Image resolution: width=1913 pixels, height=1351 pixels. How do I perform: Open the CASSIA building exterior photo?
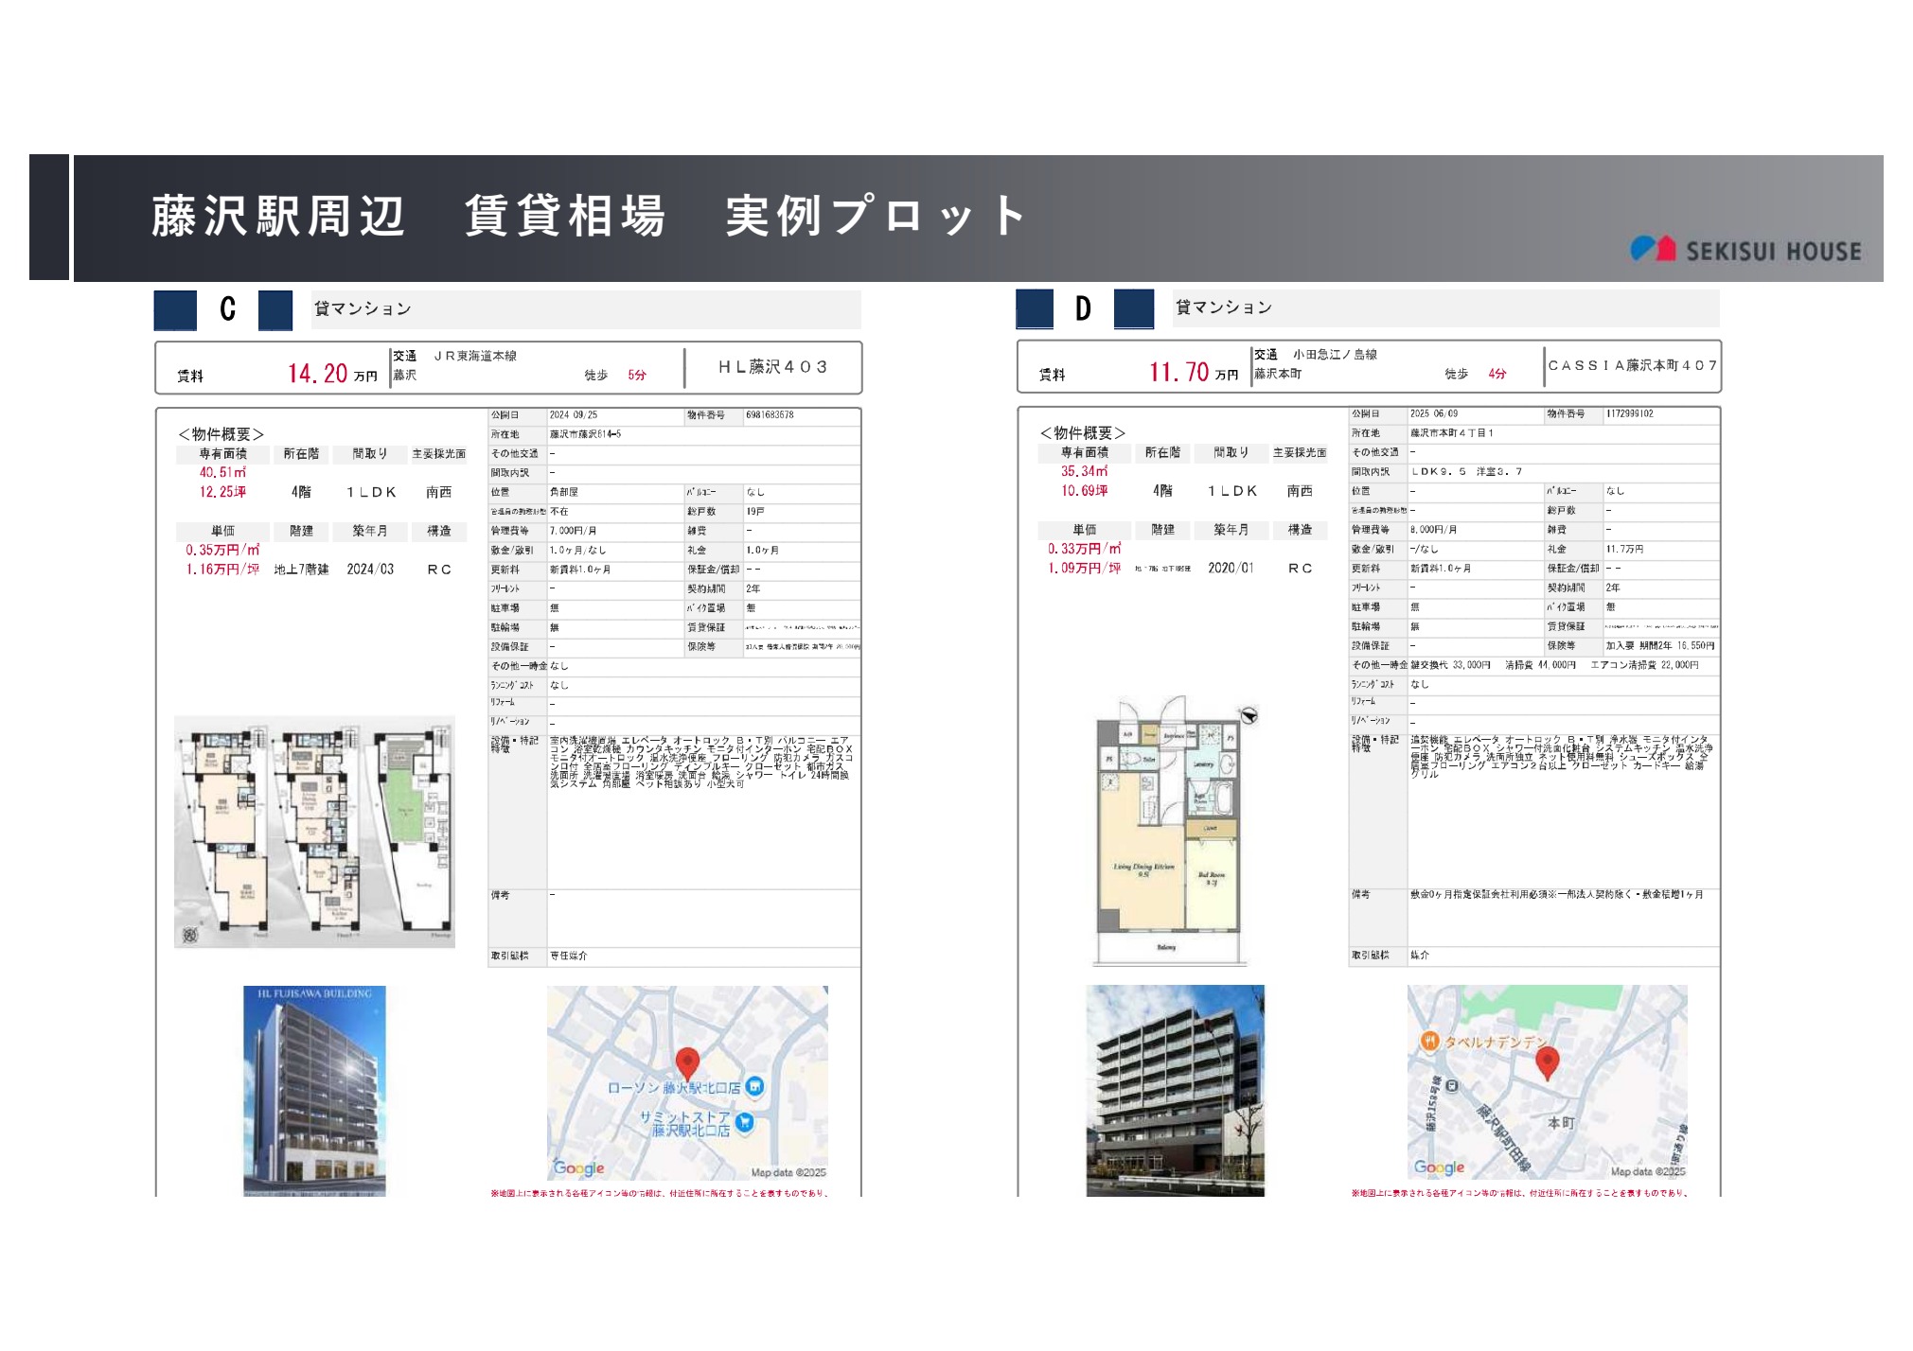point(1175,1090)
